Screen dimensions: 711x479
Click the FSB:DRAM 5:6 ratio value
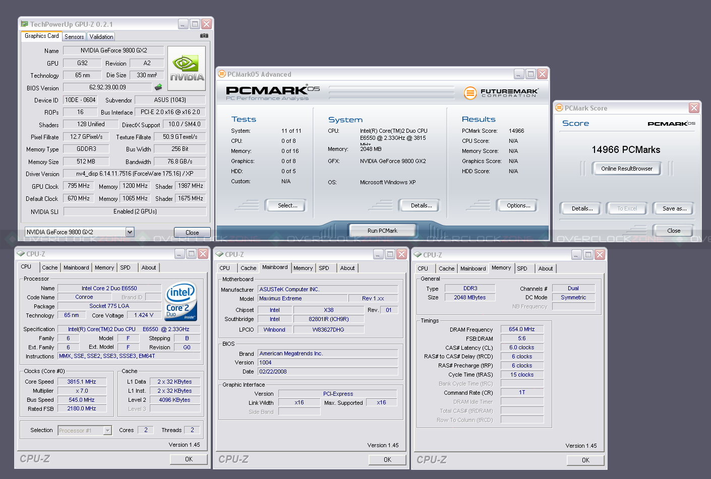(x=522, y=338)
